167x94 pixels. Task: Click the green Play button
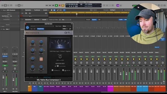click(56, 5)
